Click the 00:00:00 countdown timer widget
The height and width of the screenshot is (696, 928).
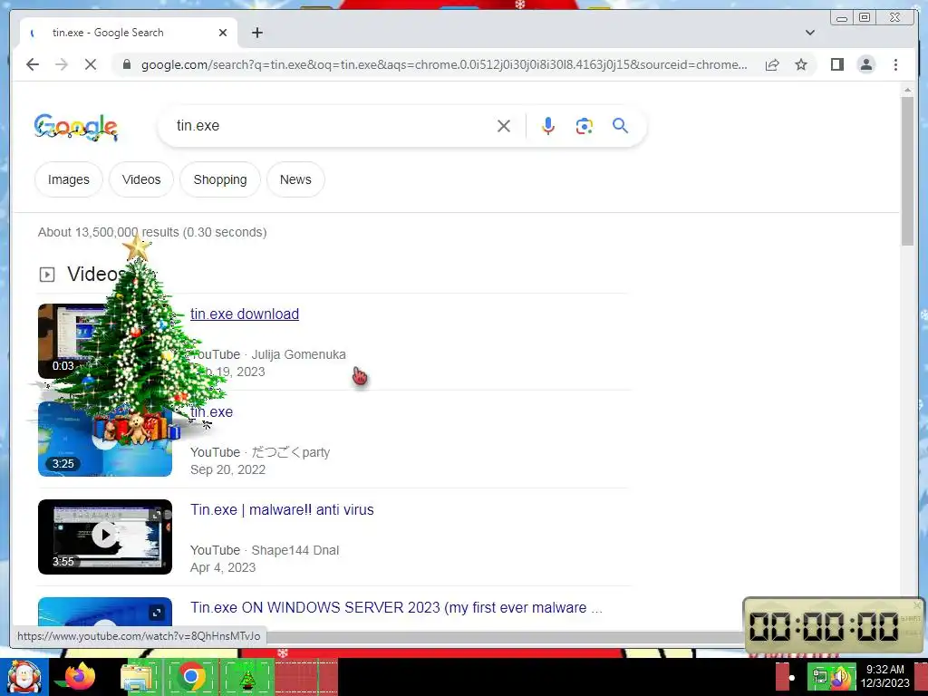click(834, 625)
